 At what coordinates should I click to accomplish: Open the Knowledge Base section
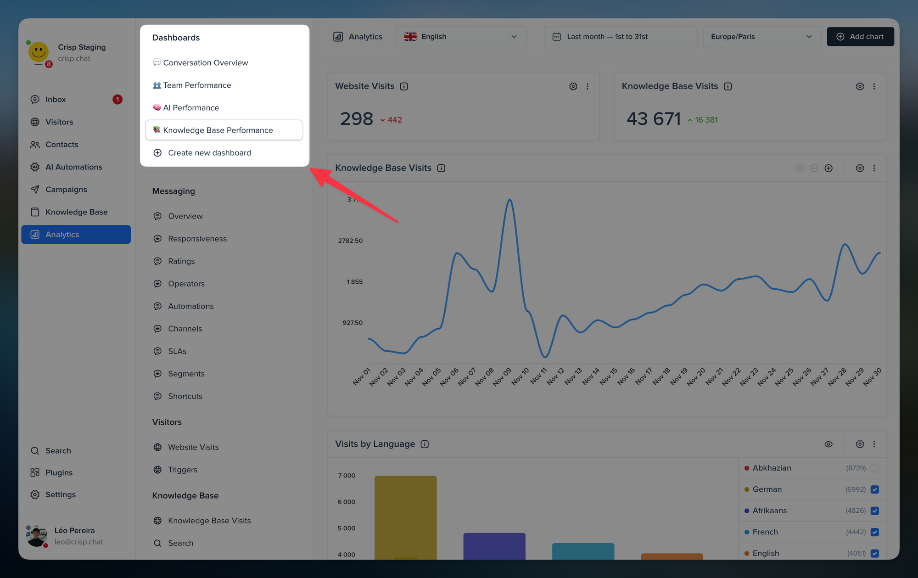click(x=76, y=212)
